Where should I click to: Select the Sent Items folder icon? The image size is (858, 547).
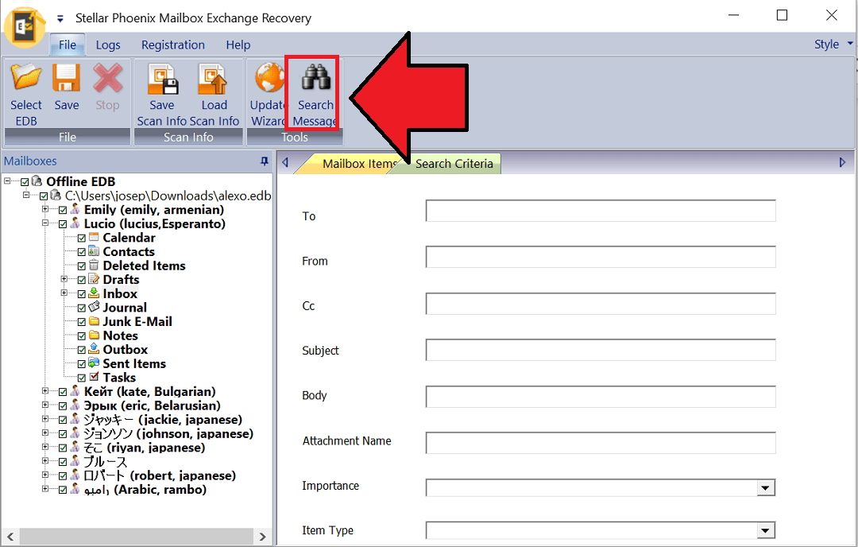coord(94,363)
